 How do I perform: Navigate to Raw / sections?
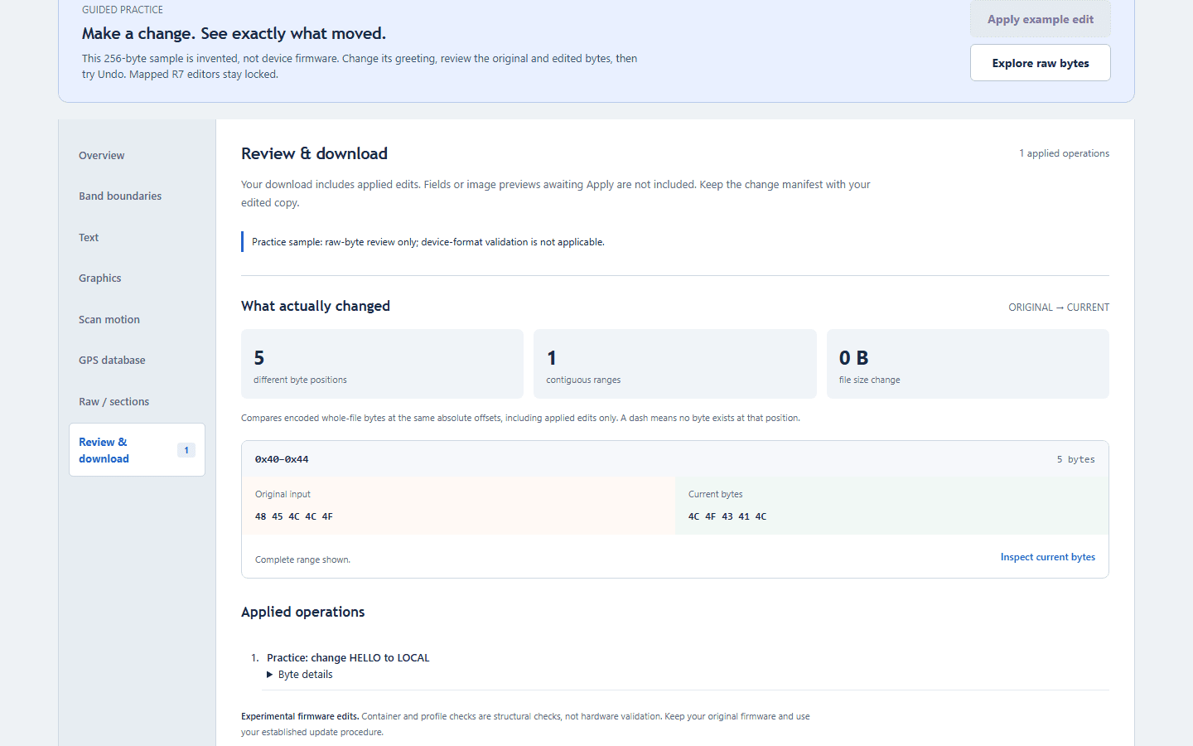(137, 401)
